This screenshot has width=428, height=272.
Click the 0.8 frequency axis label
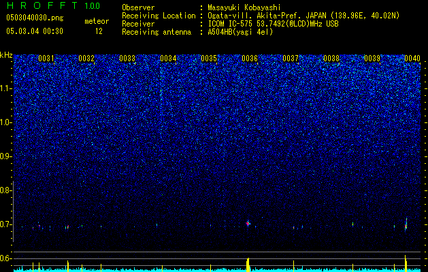click(6, 190)
